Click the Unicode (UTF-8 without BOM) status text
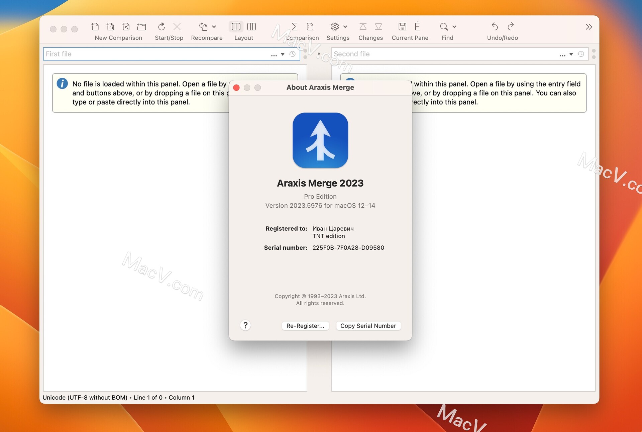 [x=85, y=398]
